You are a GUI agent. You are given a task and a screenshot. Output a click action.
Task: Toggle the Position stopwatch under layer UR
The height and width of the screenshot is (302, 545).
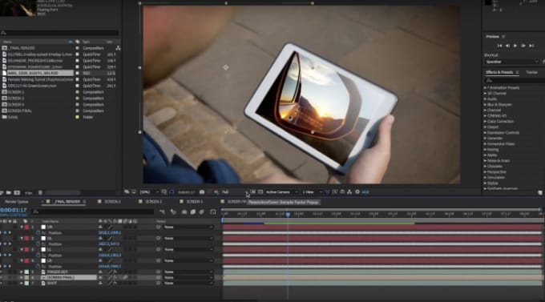point(38,233)
